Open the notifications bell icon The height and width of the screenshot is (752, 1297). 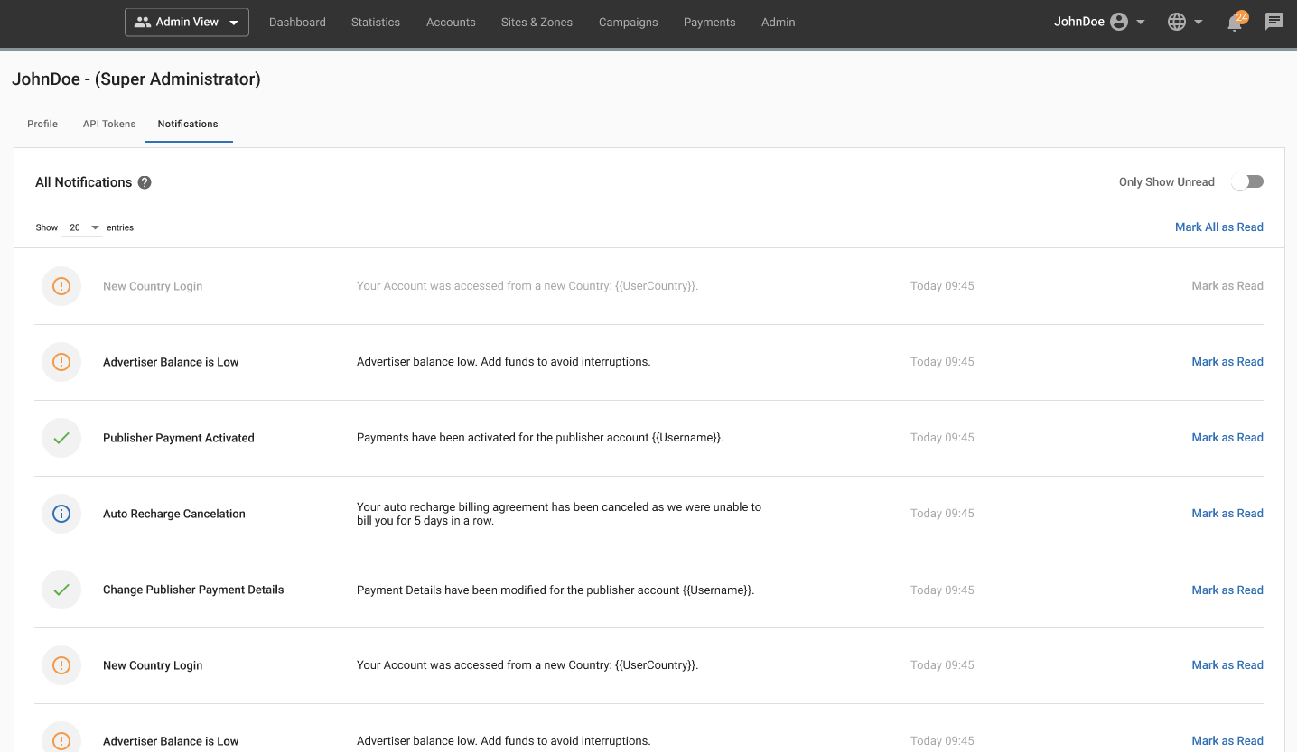[x=1235, y=23]
